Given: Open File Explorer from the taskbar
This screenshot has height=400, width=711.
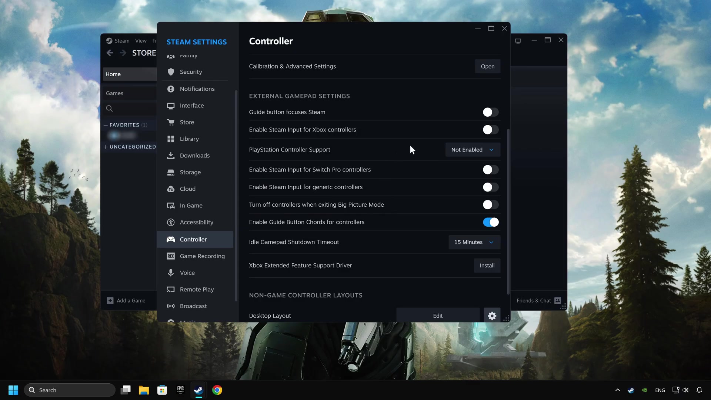Looking at the screenshot, I should 144,390.
